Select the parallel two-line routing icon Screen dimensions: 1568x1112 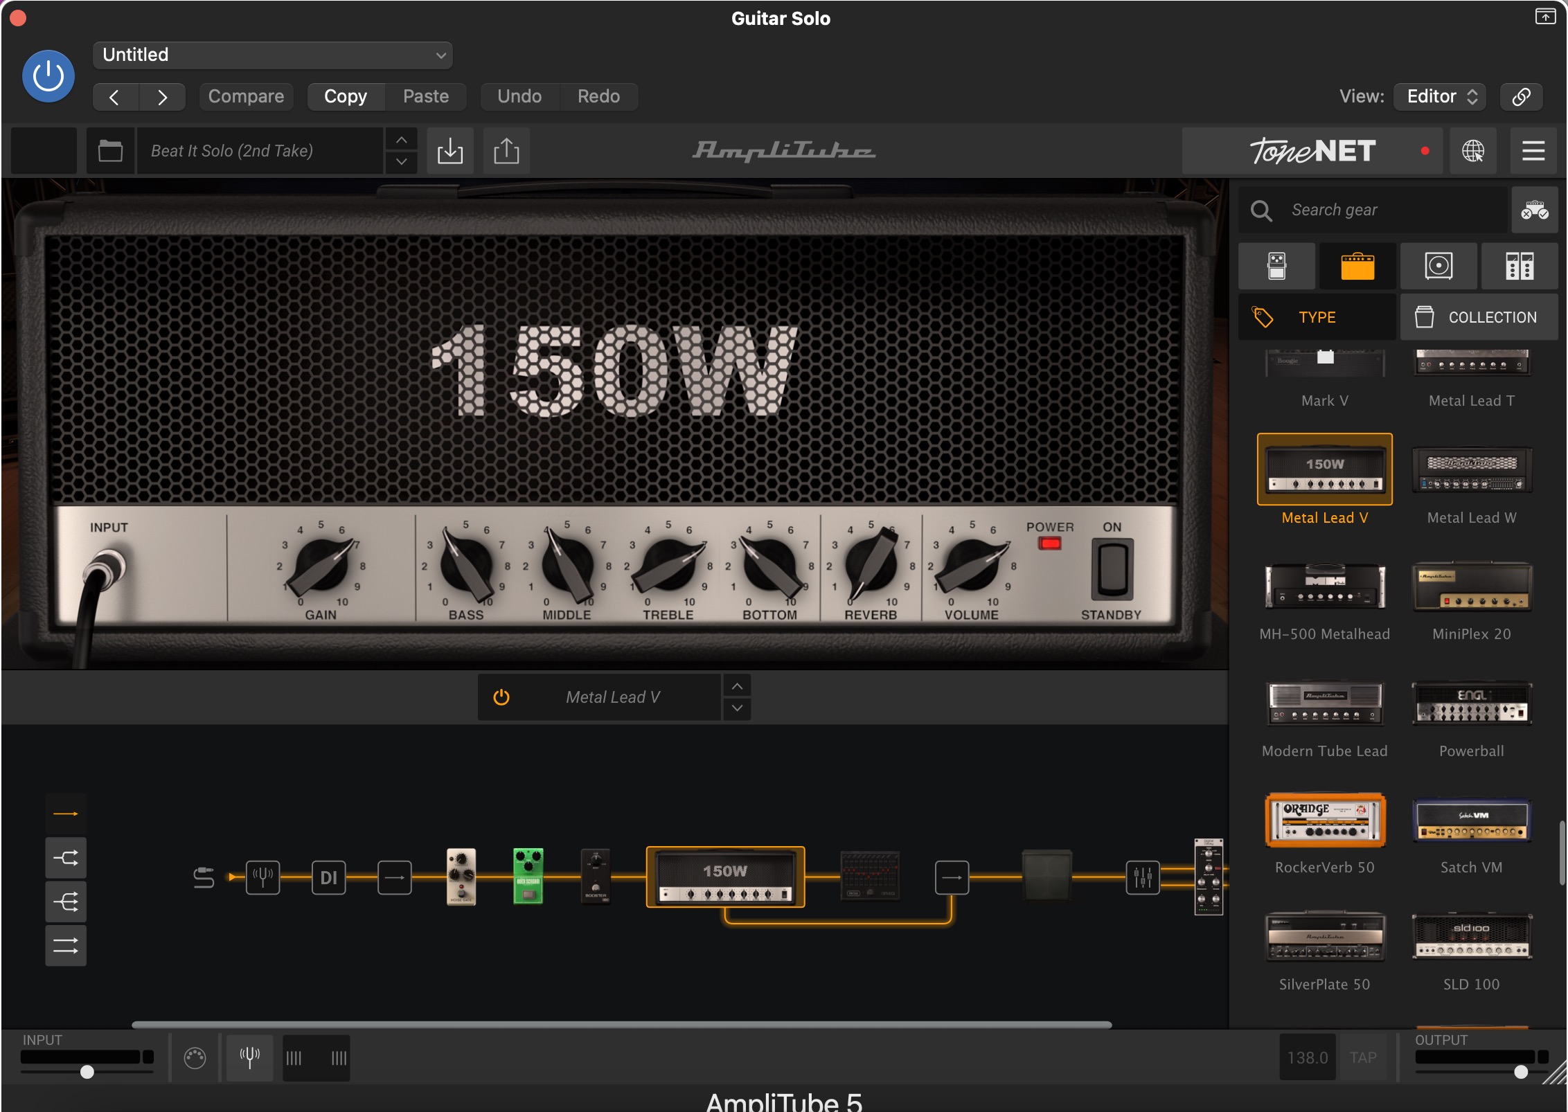[x=66, y=946]
